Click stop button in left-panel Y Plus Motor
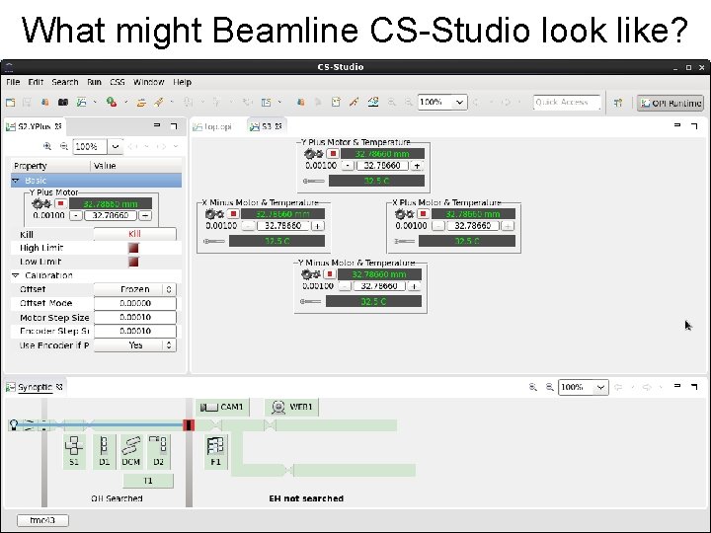The height and width of the screenshot is (533, 711). pos(60,203)
